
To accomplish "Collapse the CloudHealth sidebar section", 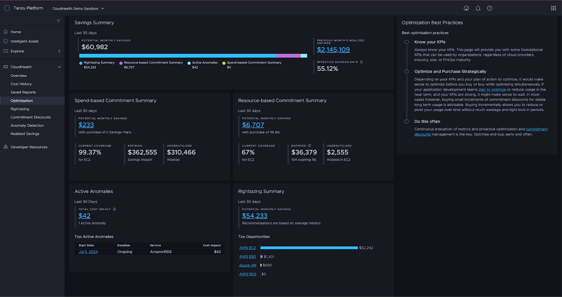I will [59, 67].
